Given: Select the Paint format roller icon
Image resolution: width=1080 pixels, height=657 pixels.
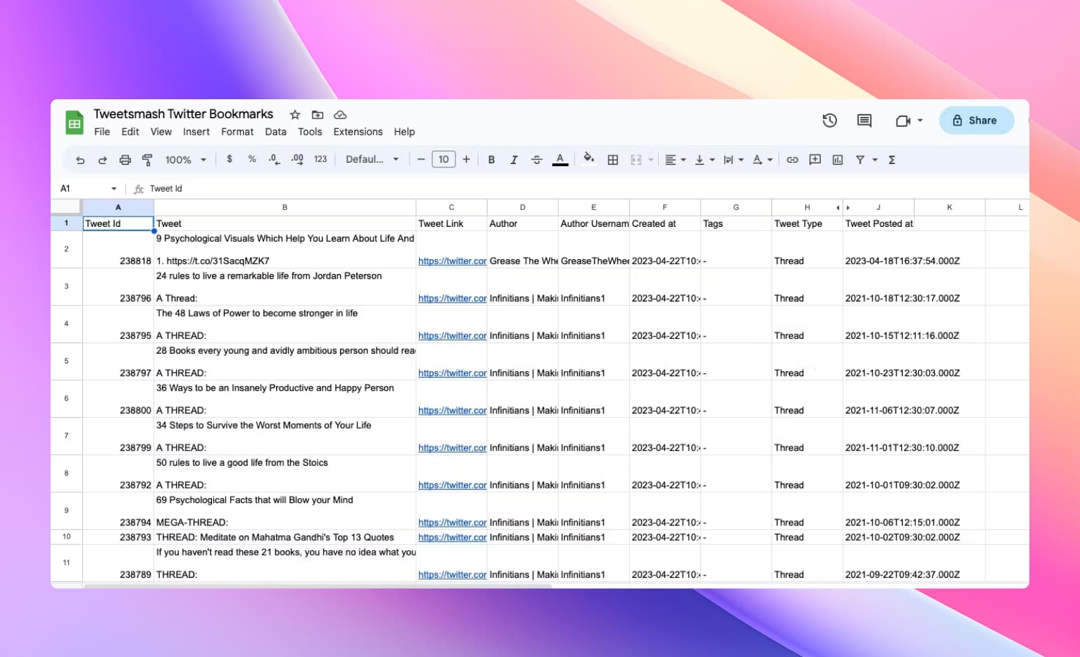Looking at the screenshot, I should point(147,160).
